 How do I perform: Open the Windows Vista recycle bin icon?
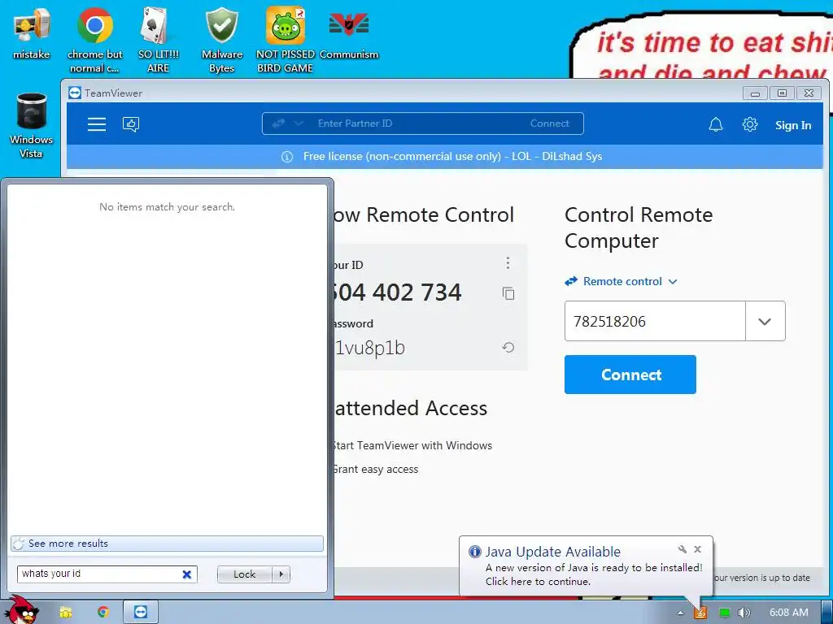tap(32, 125)
